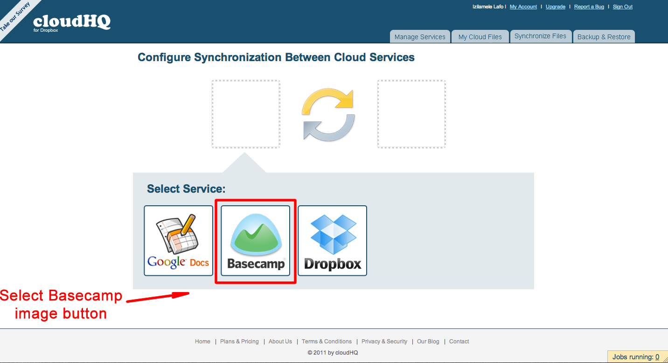Open Report a Bug link
This screenshot has height=363, width=668.
(x=589, y=7)
